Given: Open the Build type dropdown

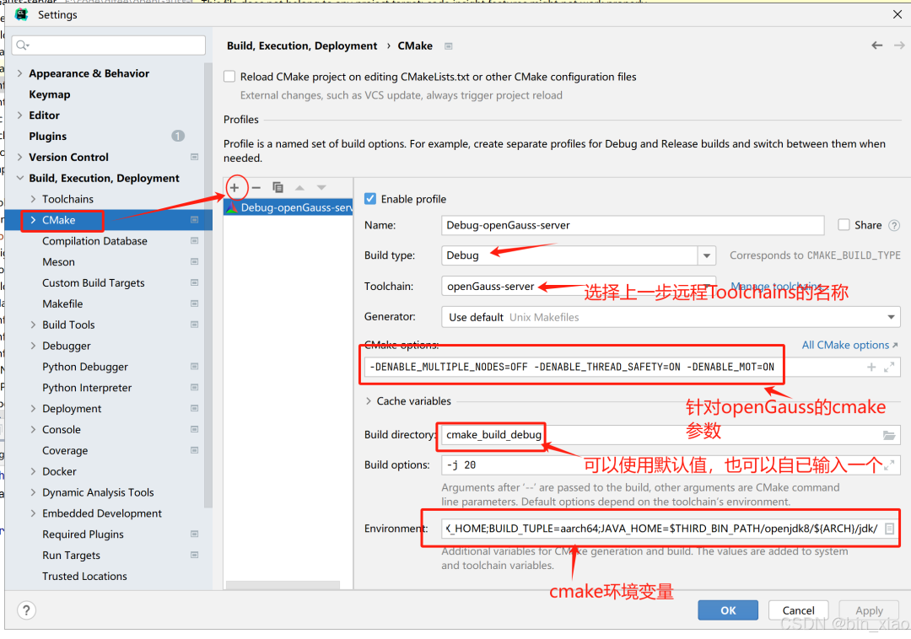Looking at the screenshot, I should [707, 255].
